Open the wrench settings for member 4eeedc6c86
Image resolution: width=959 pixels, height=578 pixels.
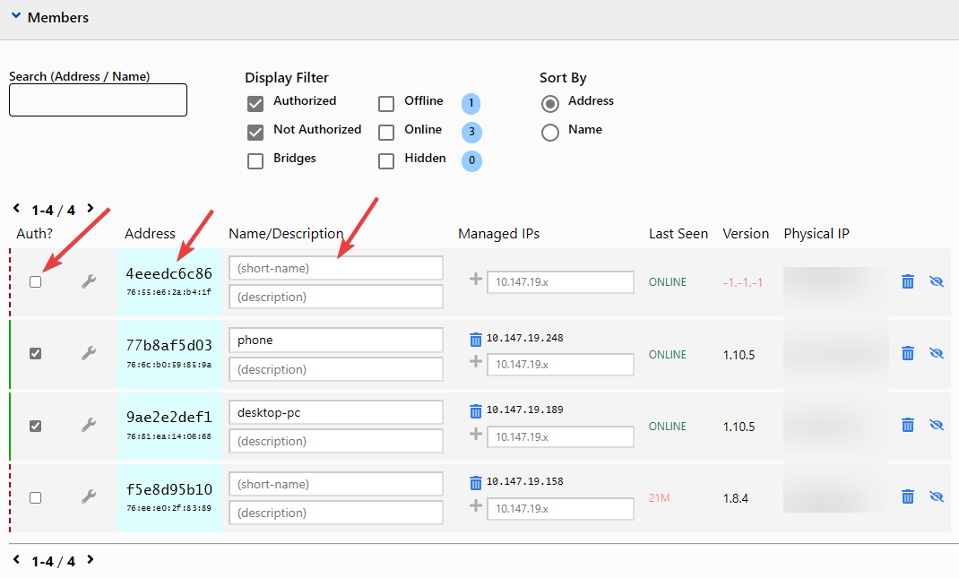(x=88, y=280)
